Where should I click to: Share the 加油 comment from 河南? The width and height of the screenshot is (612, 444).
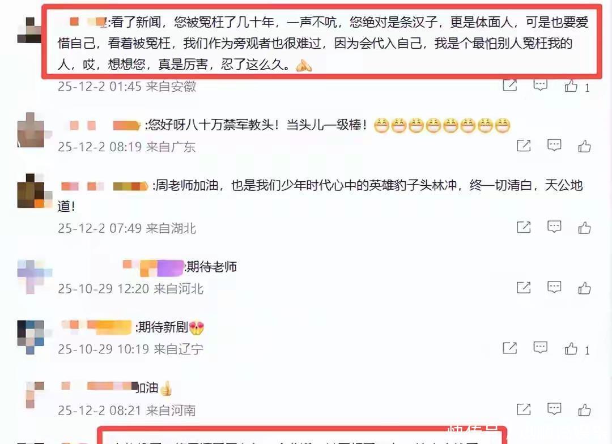tap(524, 409)
